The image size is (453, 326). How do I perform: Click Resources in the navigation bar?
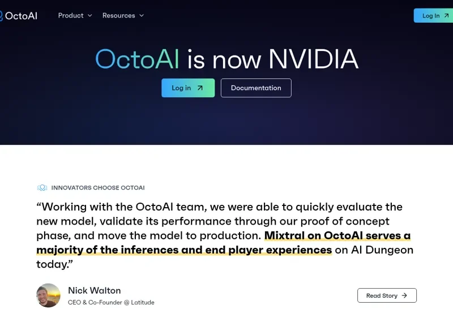(x=118, y=16)
